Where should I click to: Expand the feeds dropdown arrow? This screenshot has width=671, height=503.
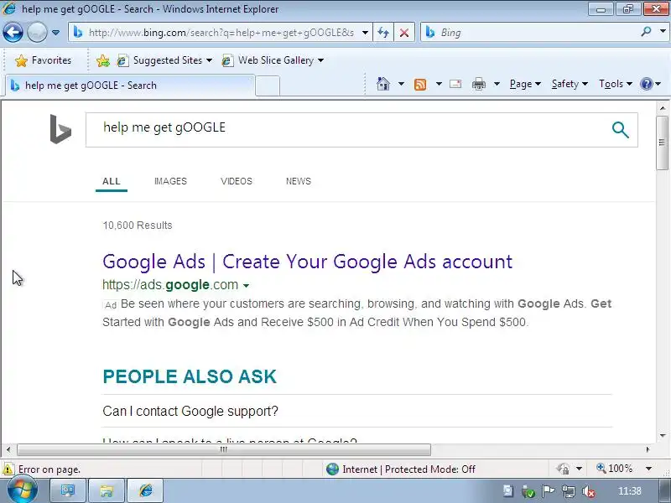coord(439,84)
